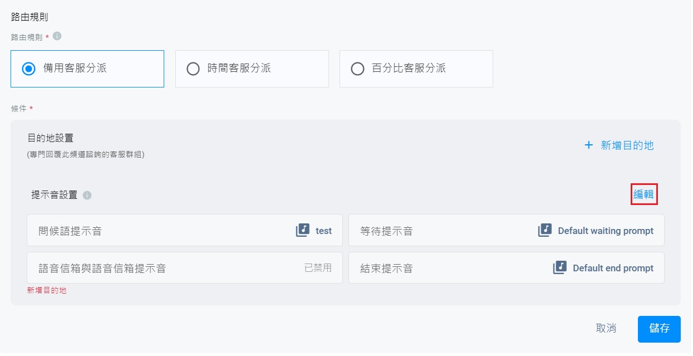
Task: Click the 新增目的地 link text
Action: click(627, 145)
